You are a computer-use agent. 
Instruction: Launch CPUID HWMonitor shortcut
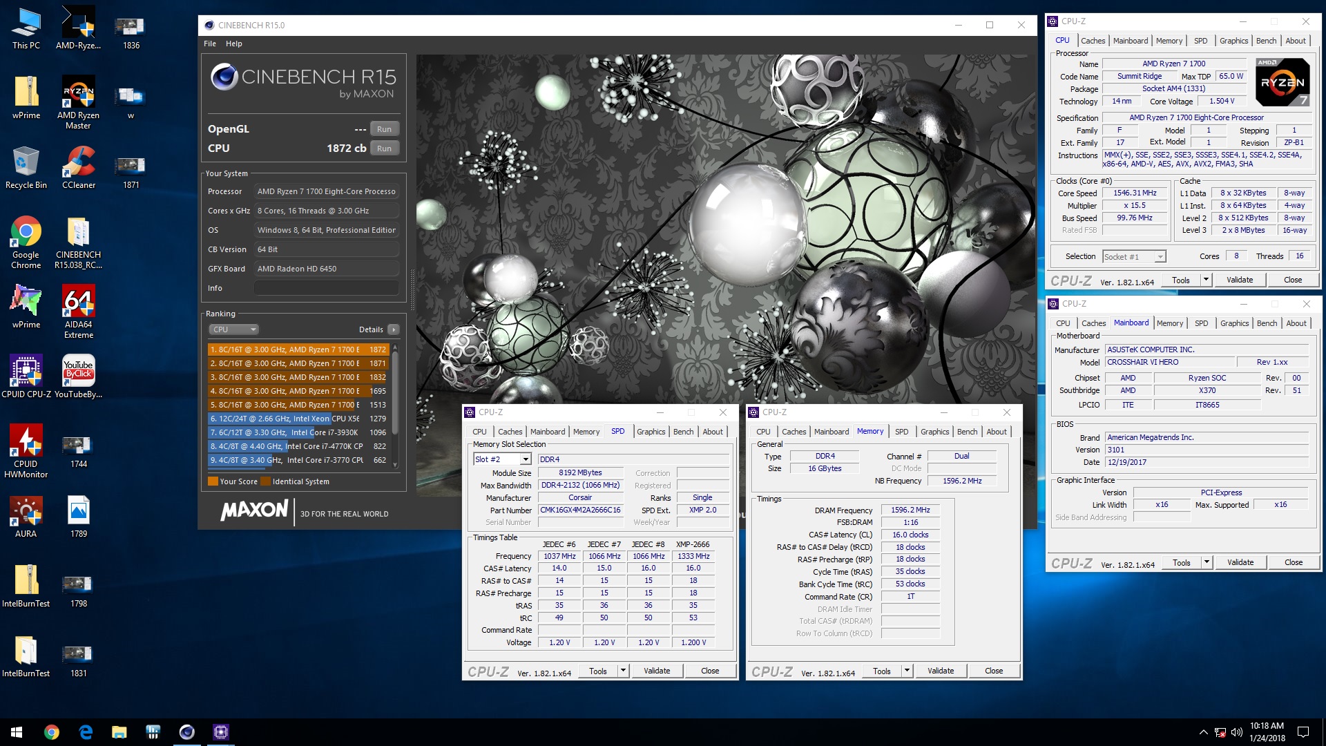pos(26,452)
